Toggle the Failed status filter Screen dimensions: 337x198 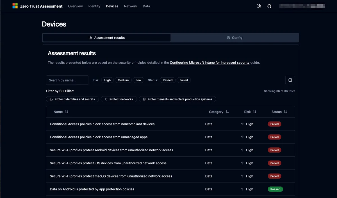coord(184,80)
